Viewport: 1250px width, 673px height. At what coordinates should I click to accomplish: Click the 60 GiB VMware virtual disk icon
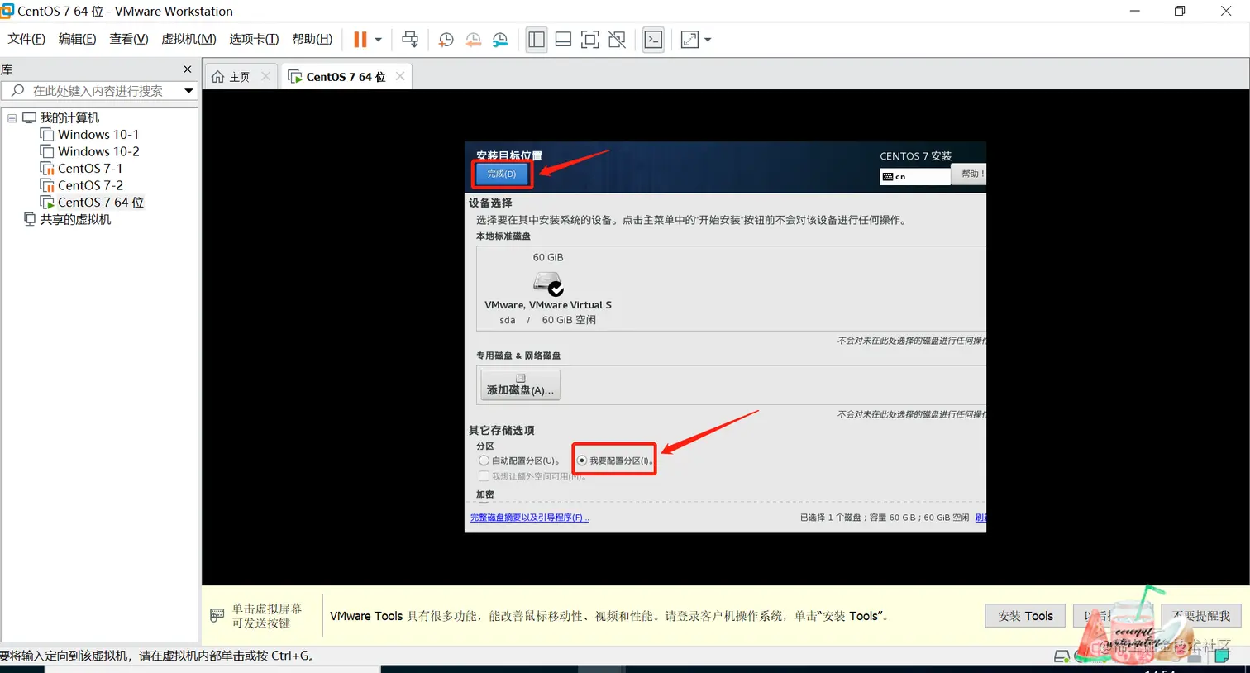pyautogui.click(x=548, y=284)
